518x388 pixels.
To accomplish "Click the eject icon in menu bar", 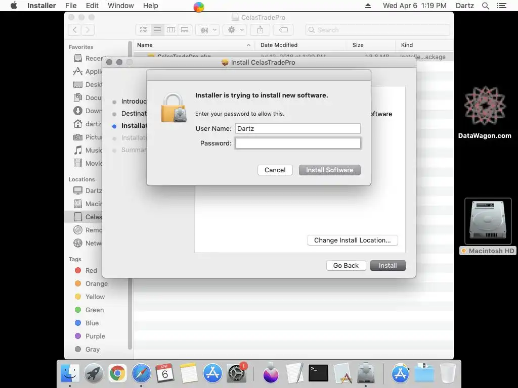I will coord(368,6).
